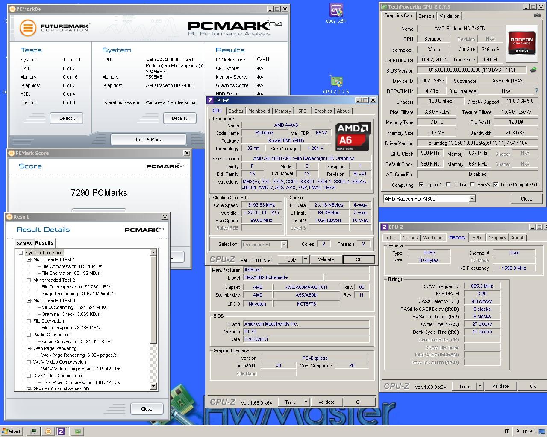Click the Run PCMark button

[149, 140]
